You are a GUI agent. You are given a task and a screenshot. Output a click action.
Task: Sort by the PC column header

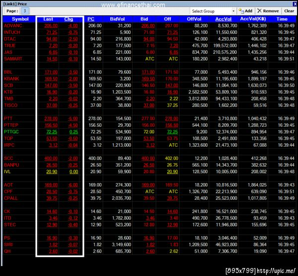[x=91, y=19]
